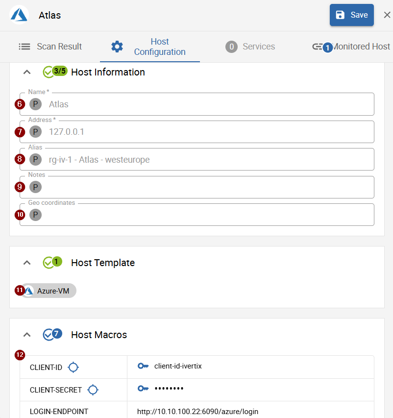Switch to the Host Configuration tab
Screen dimensions: 393x418
click(150, 47)
